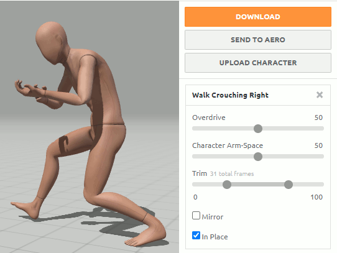The image size is (337, 253).
Task: Grab the Overdrive slider handle
Action: (x=258, y=129)
